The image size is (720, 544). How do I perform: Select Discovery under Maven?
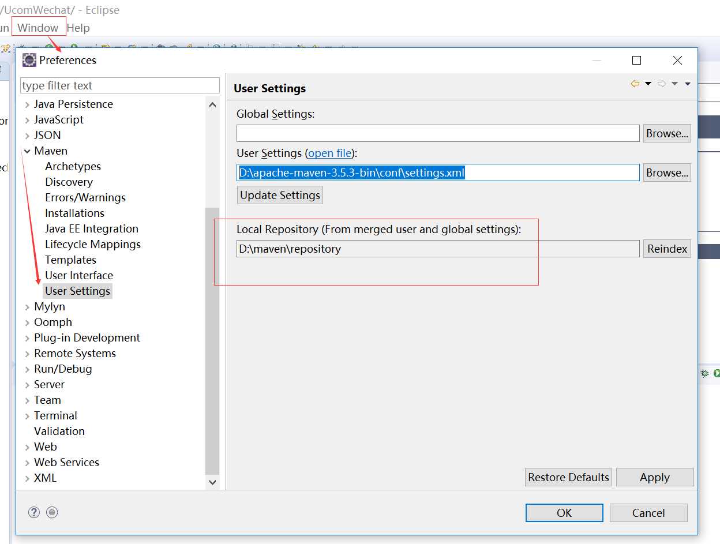(x=69, y=182)
